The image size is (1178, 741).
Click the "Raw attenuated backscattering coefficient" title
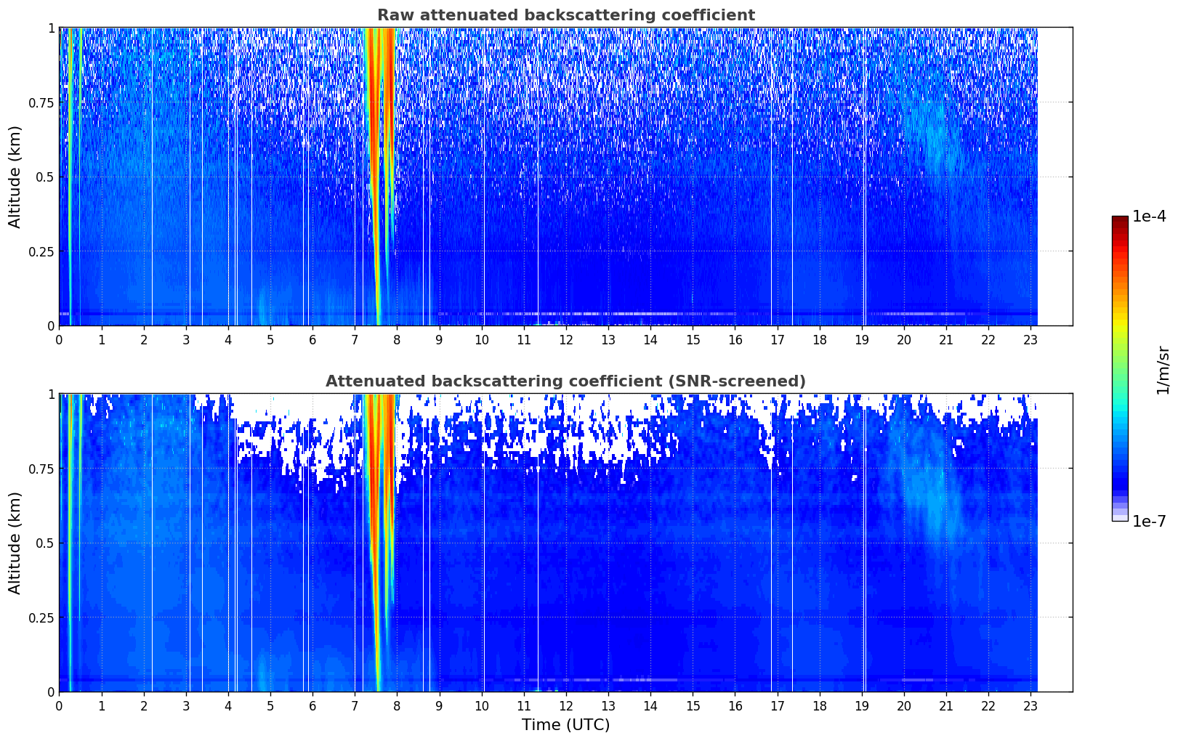click(565, 15)
